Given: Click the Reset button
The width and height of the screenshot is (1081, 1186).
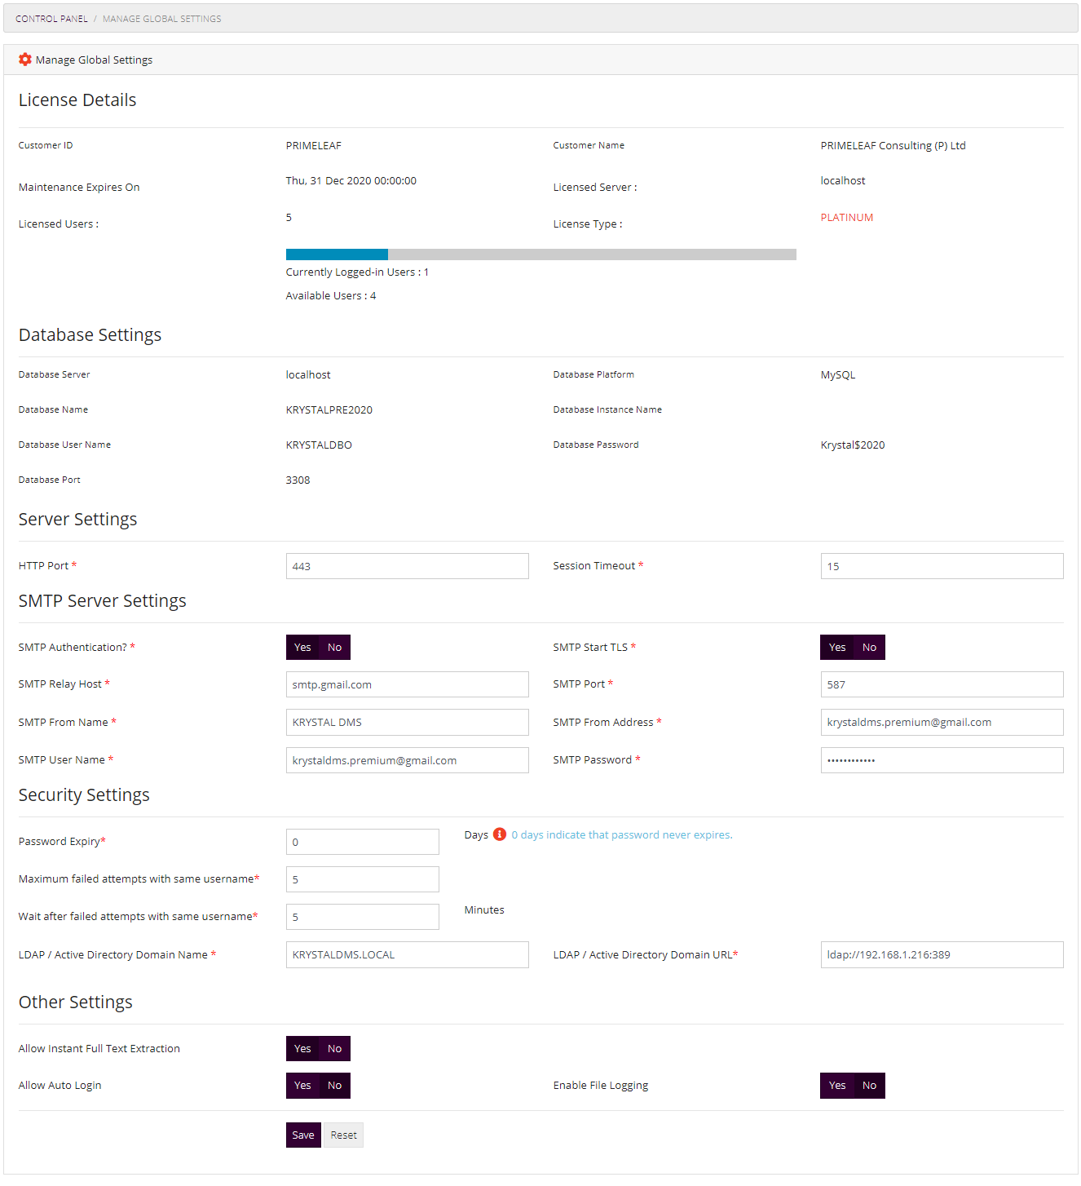Looking at the screenshot, I should pos(343,1135).
